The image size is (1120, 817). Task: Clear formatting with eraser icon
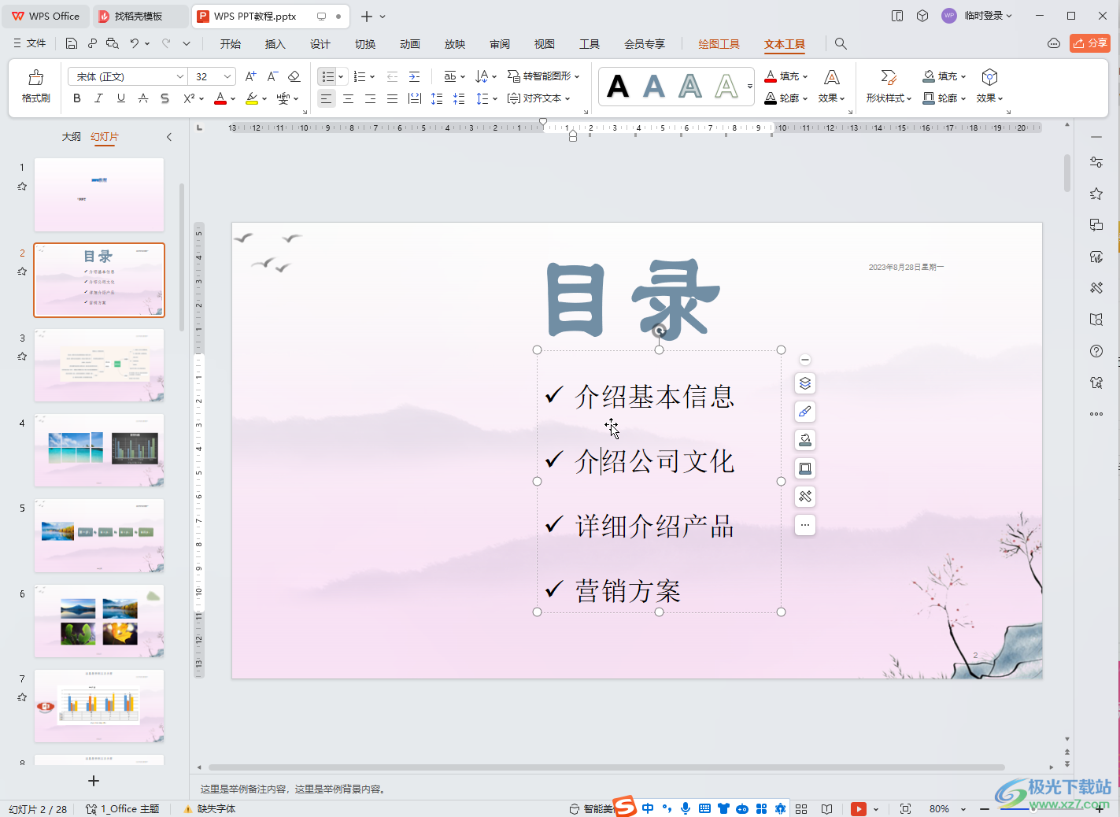[x=294, y=76]
